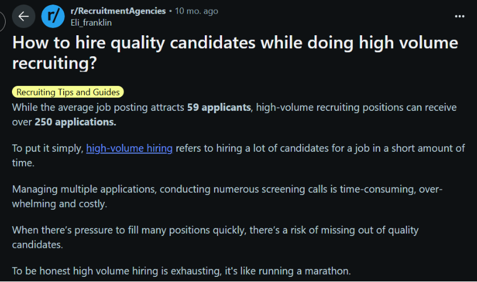The image size is (477, 282).
Task: Select the "Recruiting Tips and Guides" flair
Action: (x=68, y=92)
